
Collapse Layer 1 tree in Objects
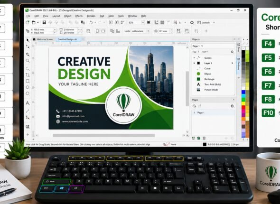[x=194, y=63]
